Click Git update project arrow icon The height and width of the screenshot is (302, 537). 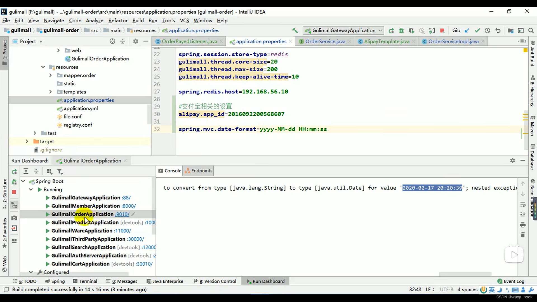(x=467, y=30)
